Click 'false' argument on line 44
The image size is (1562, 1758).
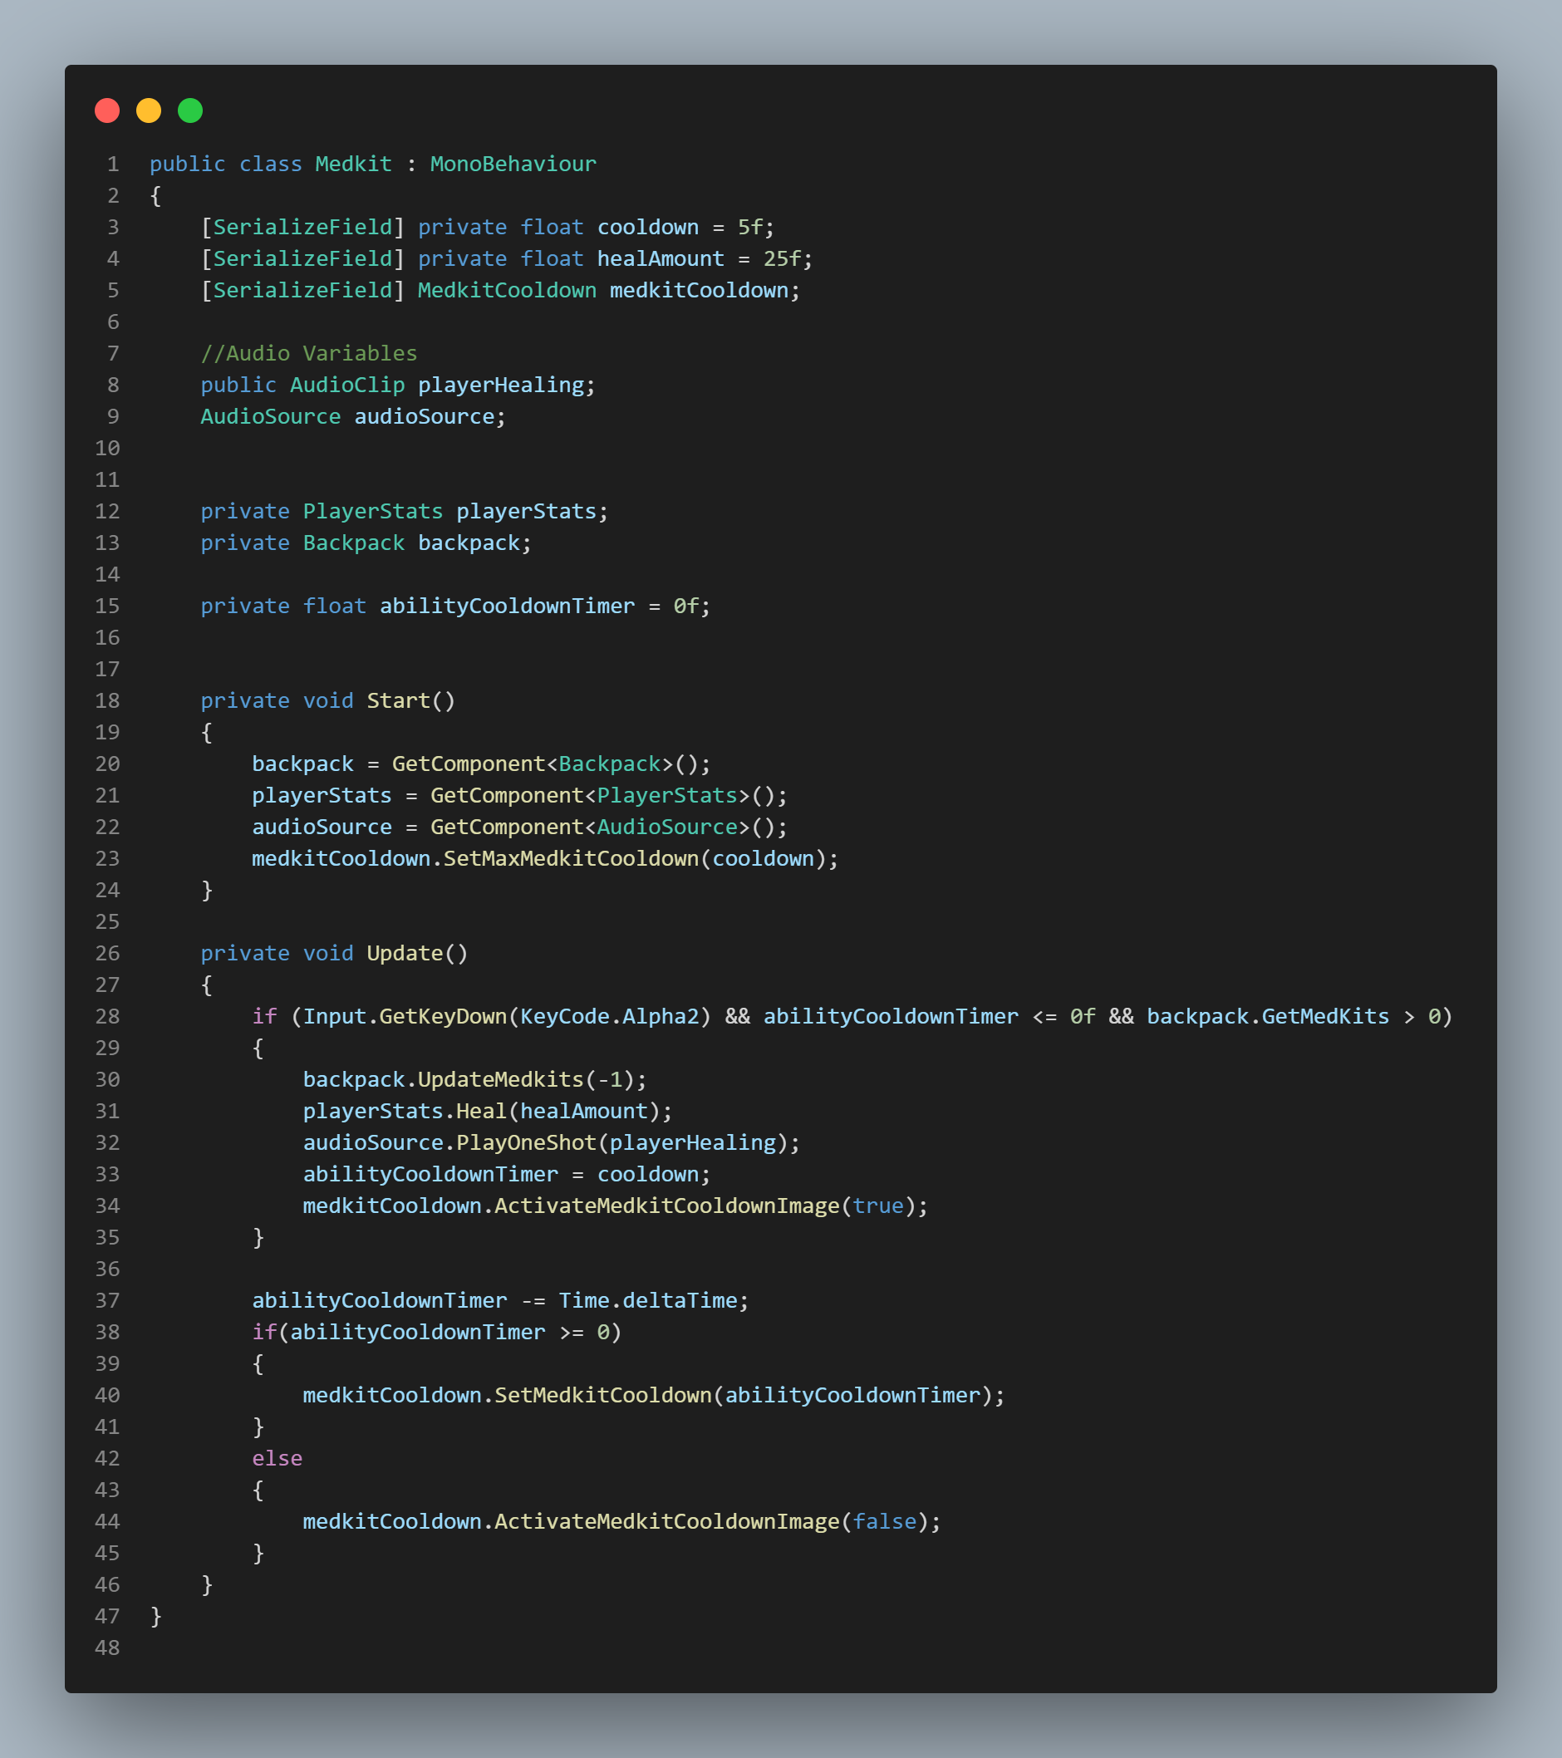tap(884, 1521)
